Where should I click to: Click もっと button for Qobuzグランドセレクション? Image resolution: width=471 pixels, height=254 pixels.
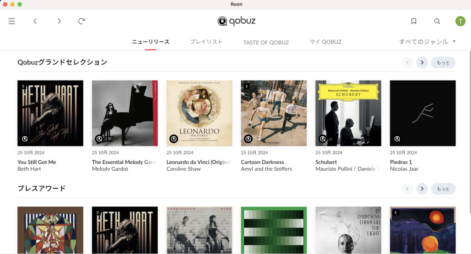click(443, 63)
